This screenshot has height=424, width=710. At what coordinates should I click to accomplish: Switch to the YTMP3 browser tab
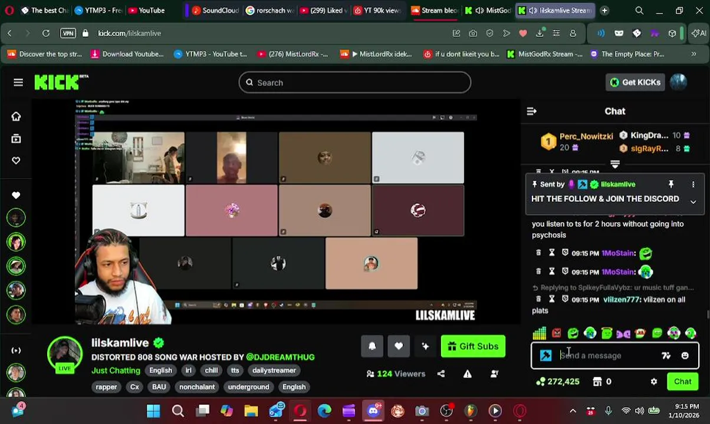(x=98, y=10)
